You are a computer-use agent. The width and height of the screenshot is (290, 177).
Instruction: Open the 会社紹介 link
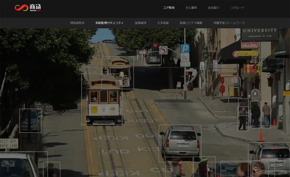214,8
